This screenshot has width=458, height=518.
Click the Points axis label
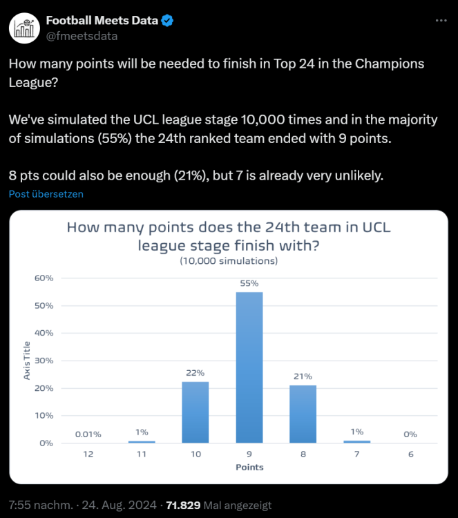point(249,467)
